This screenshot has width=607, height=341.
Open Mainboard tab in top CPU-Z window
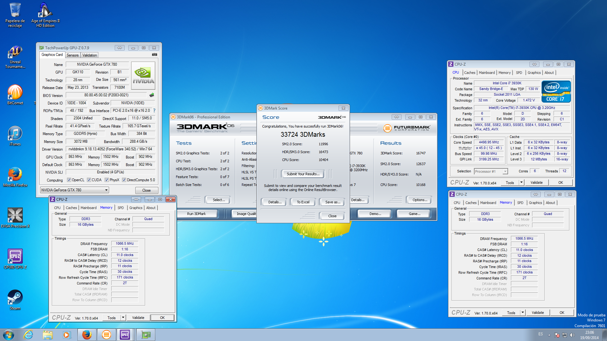(x=487, y=73)
